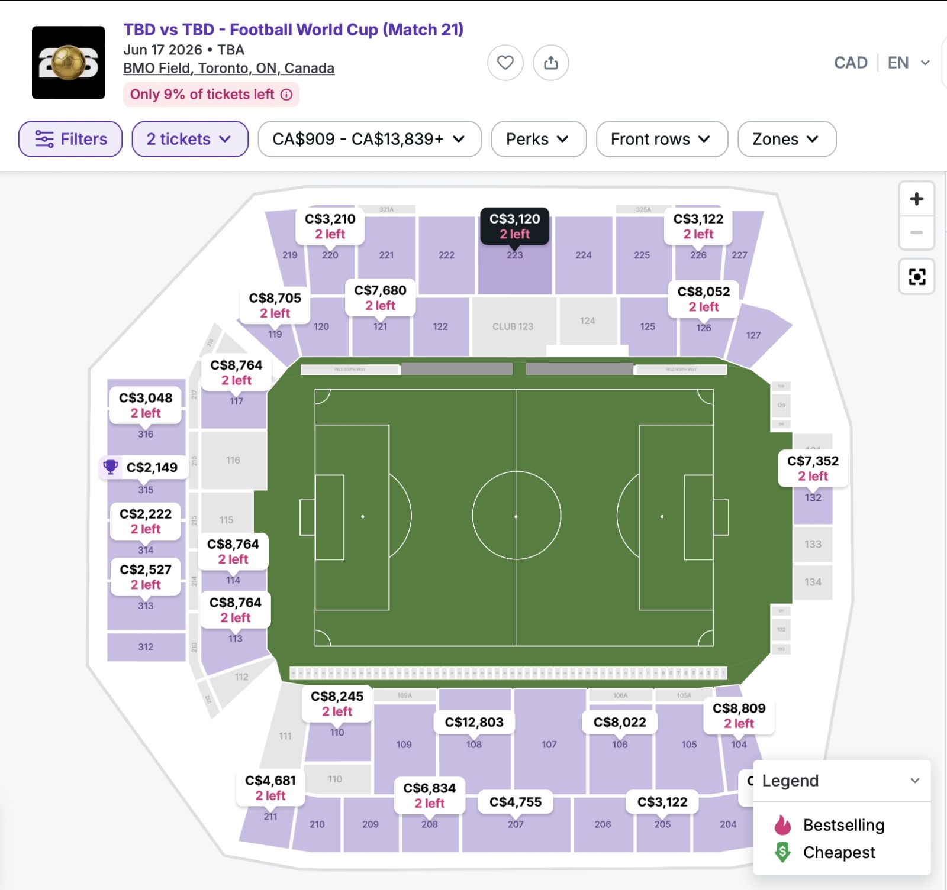Click the share event icon
This screenshot has width=947, height=890.
click(x=550, y=63)
